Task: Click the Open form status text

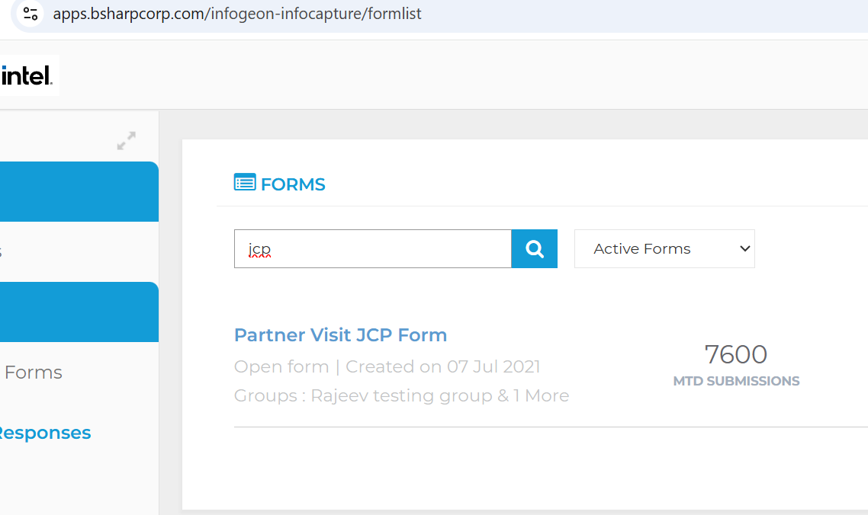Action: [x=281, y=366]
